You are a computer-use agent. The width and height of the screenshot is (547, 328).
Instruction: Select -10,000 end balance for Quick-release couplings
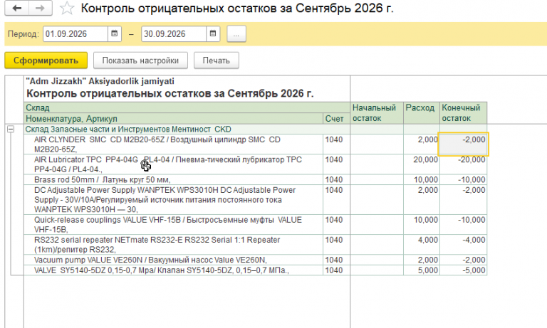[463, 224]
